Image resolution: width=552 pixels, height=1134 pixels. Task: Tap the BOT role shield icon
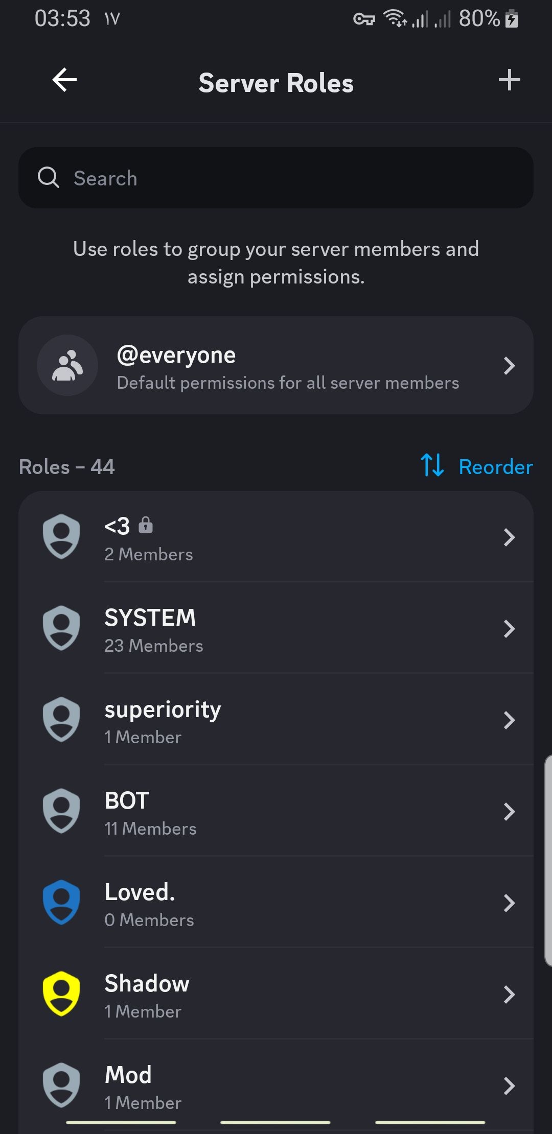61,811
